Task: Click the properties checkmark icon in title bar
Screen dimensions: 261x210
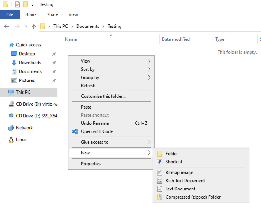Action: click(x=17, y=4)
